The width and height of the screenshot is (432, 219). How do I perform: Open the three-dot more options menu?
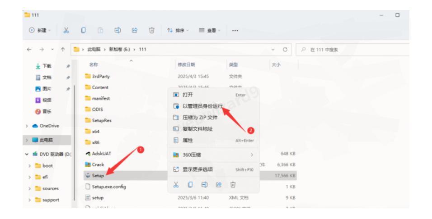pyautogui.click(x=235, y=31)
